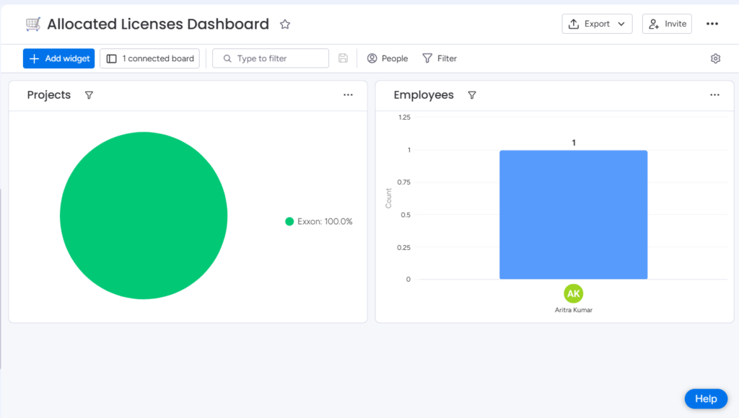The image size is (739, 418).
Task: Open the Projects widget three-dot menu
Action: pos(348,95)
